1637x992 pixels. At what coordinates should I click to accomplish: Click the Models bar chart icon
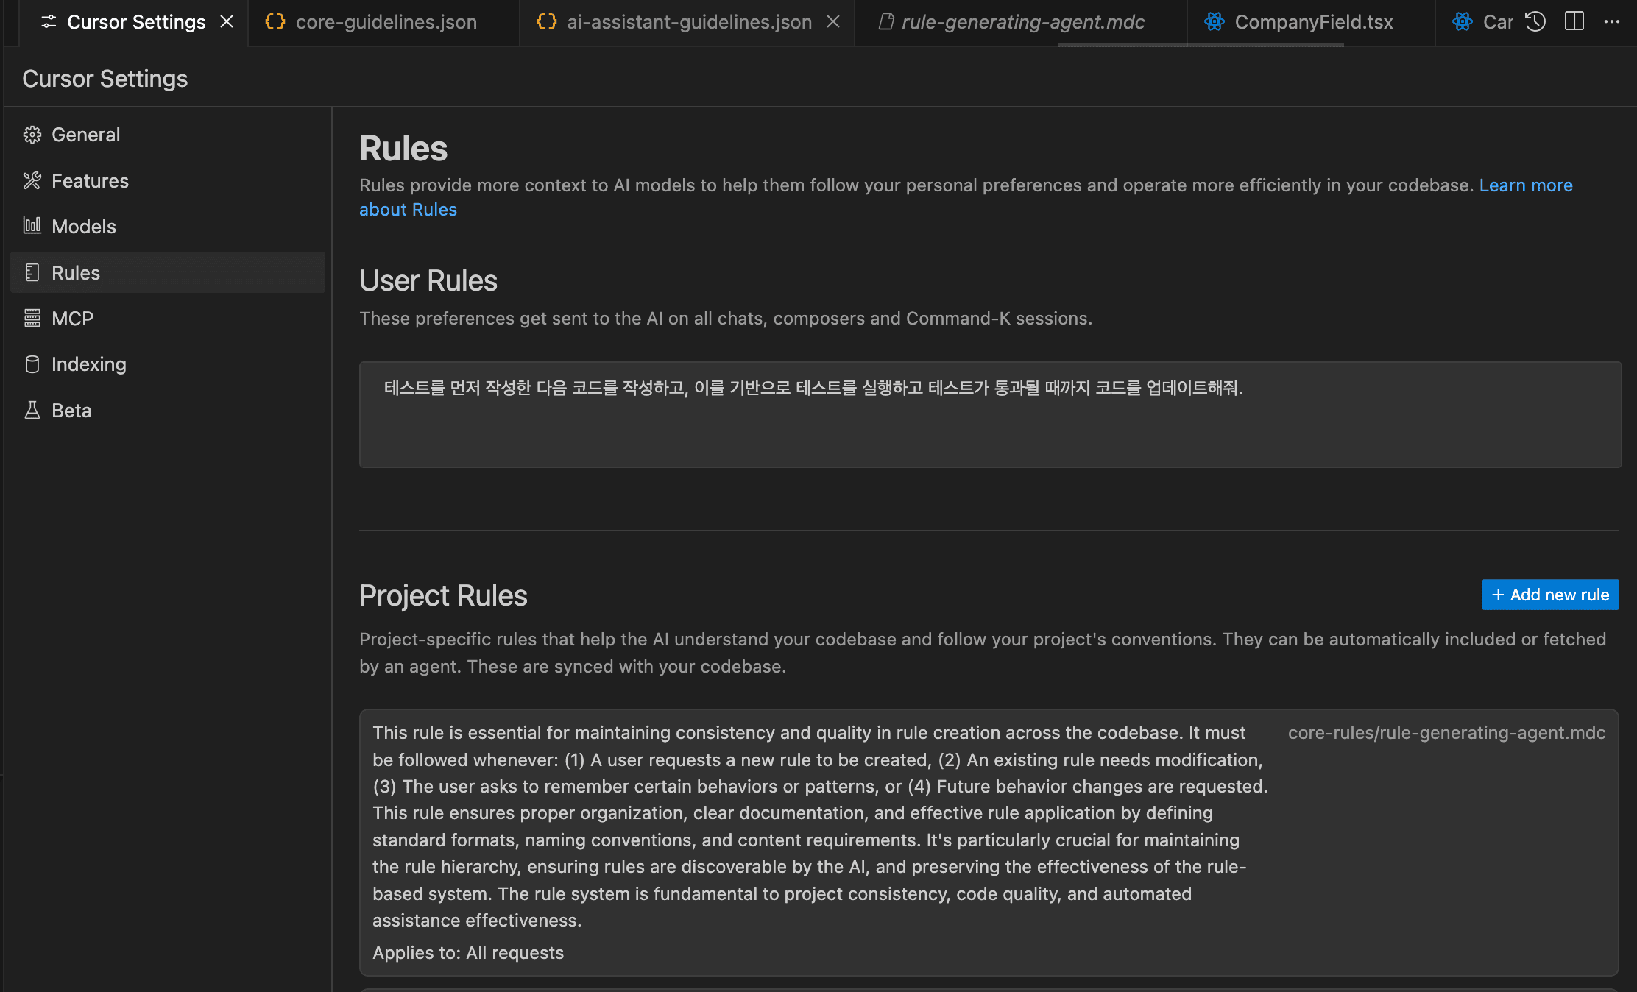coord(32,226)
